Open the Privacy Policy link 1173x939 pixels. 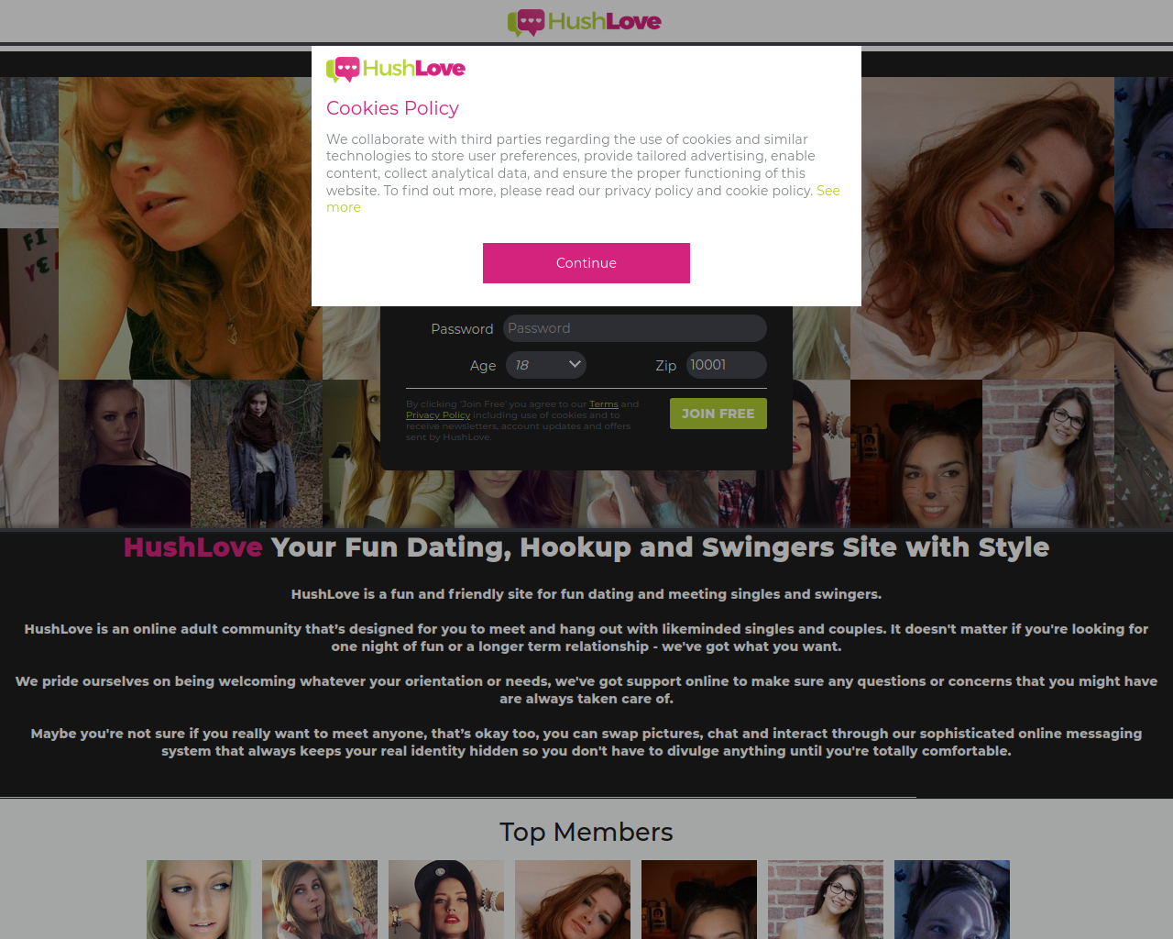[438, 415]
